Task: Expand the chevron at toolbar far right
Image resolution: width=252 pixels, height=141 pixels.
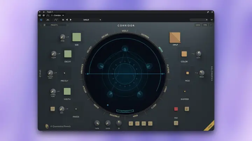Action: coord(212,20)
